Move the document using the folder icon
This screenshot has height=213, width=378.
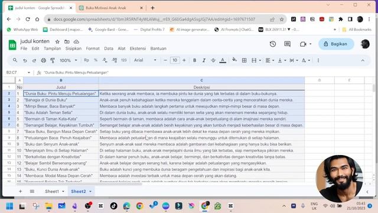(67, 42)
